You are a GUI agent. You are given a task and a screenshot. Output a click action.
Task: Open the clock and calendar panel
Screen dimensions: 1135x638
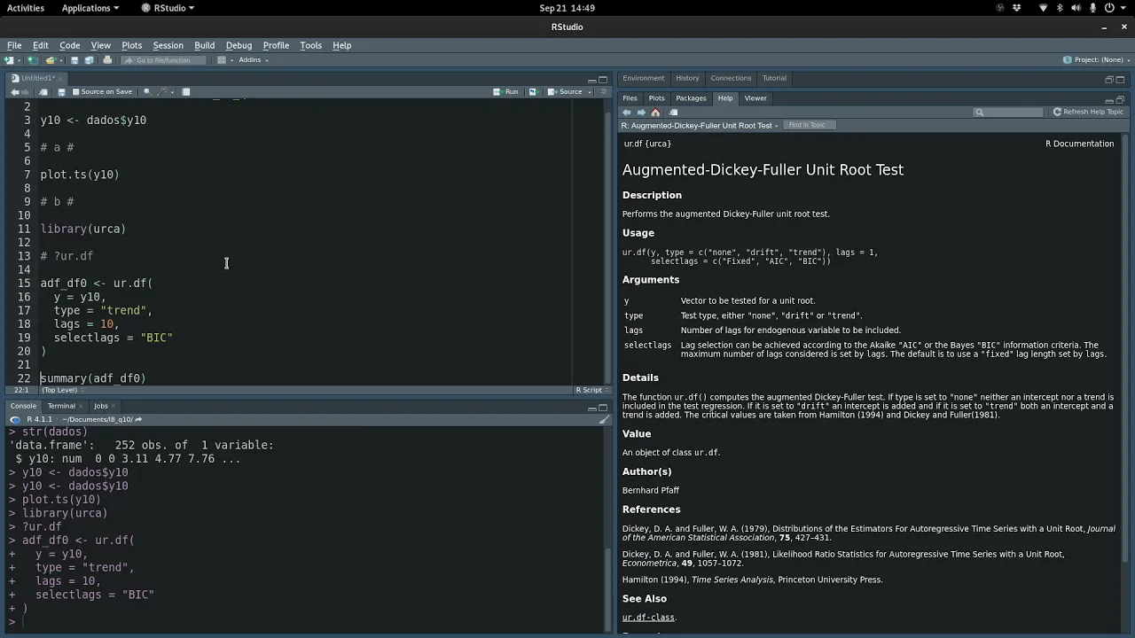point(567,8)
